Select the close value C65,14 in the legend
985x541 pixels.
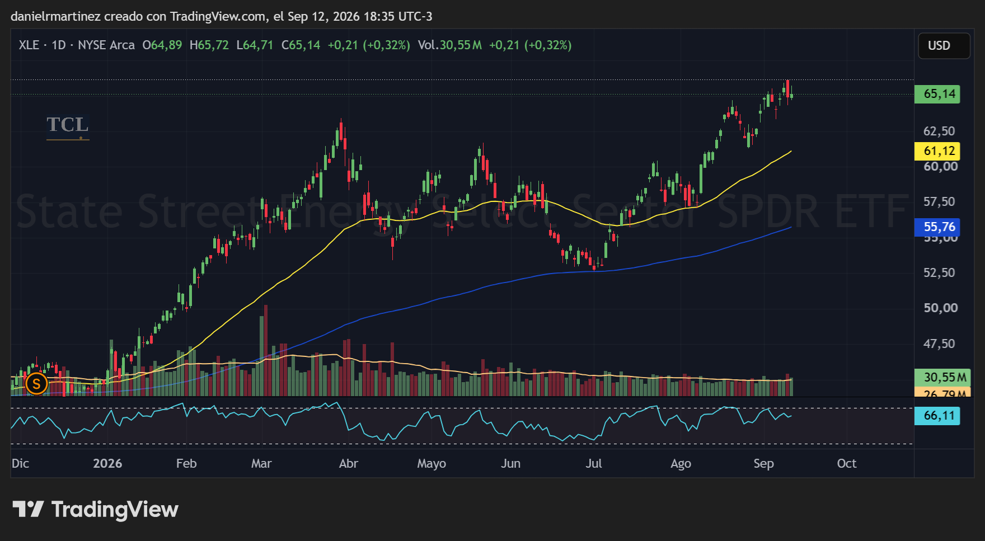point(301,45)
